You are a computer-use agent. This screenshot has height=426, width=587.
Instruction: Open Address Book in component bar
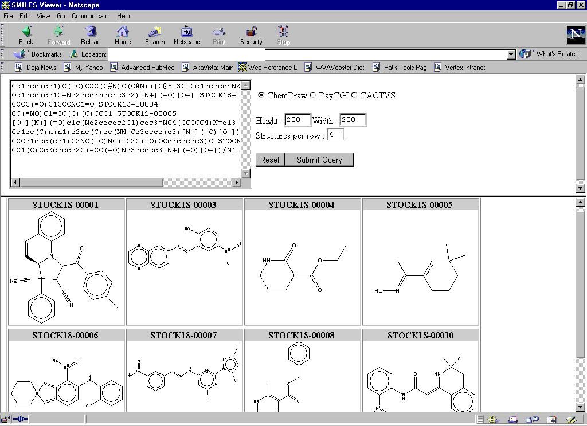(x=551, y=420)
